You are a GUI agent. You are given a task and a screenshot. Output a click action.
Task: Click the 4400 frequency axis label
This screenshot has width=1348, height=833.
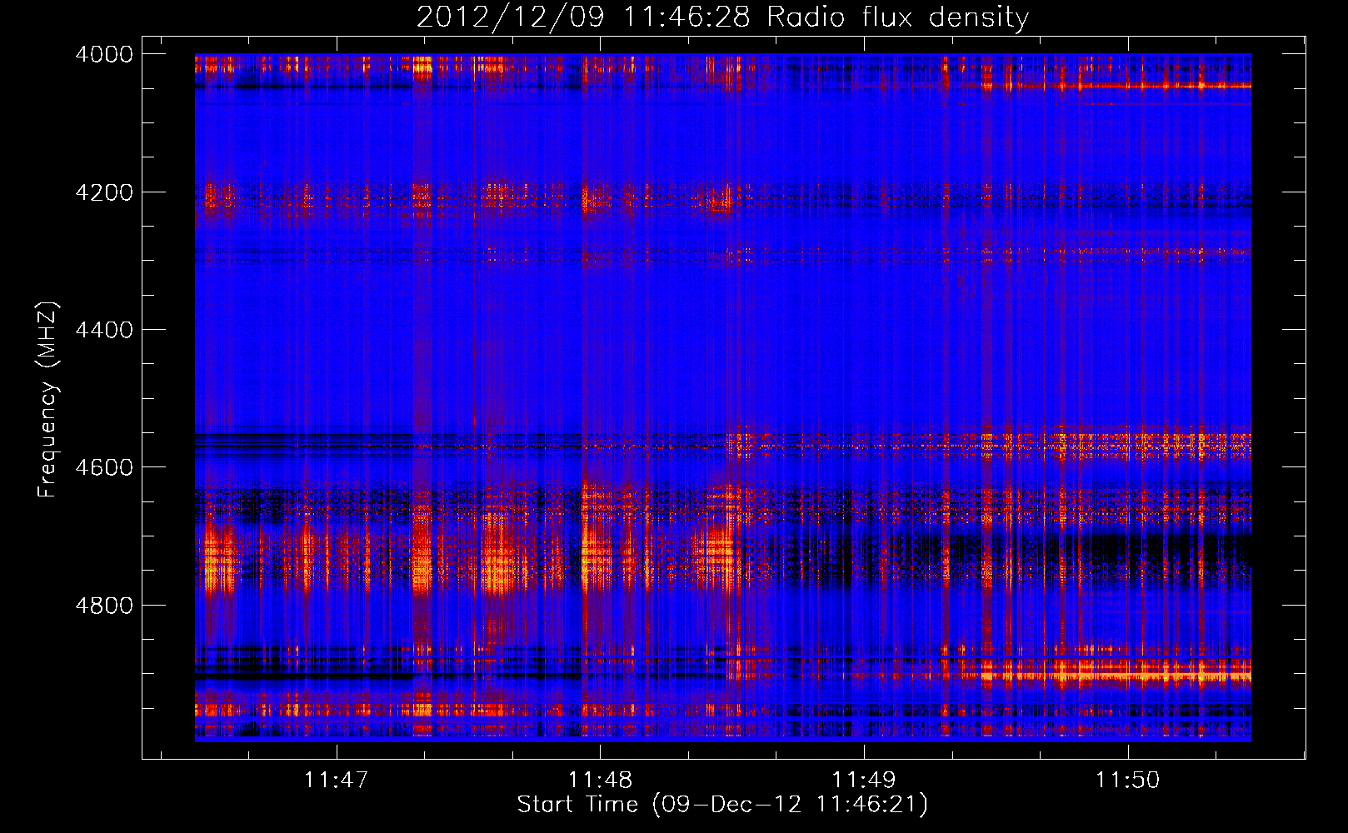(x=104, y=330)
